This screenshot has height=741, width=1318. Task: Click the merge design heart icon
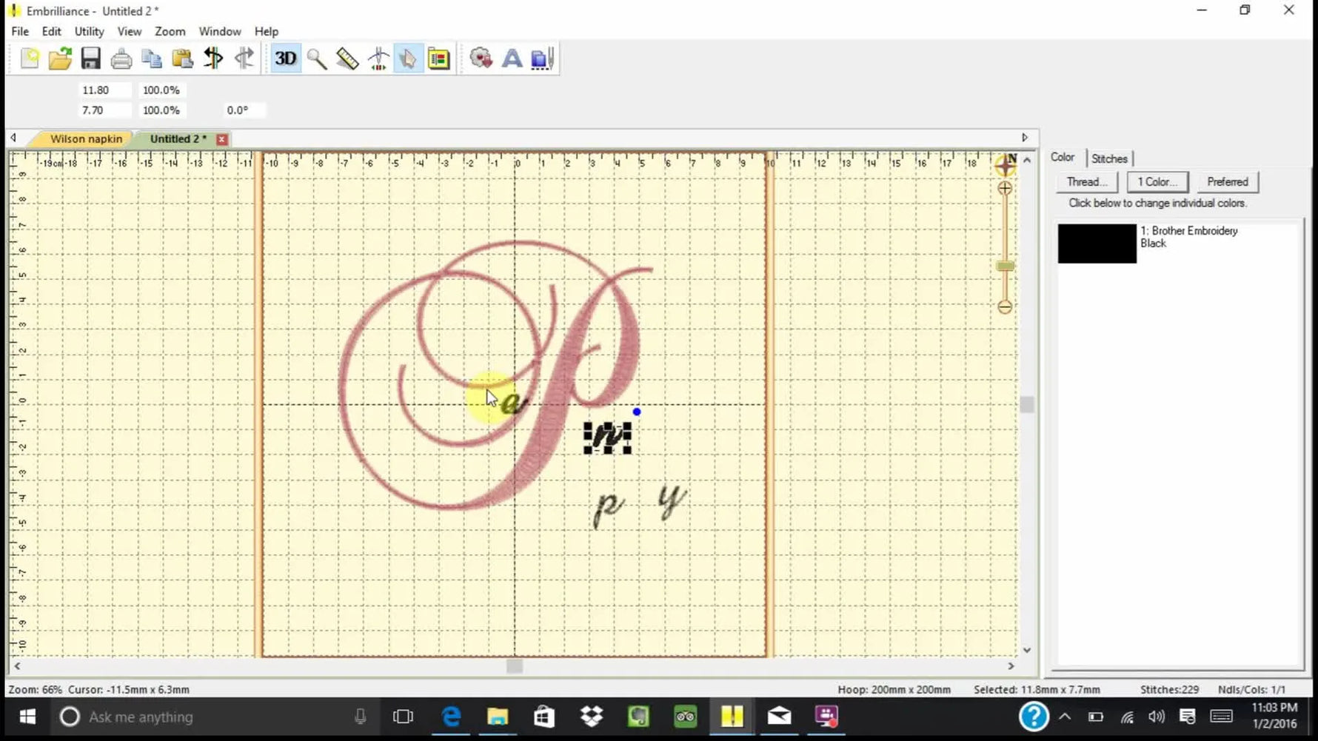481,58
